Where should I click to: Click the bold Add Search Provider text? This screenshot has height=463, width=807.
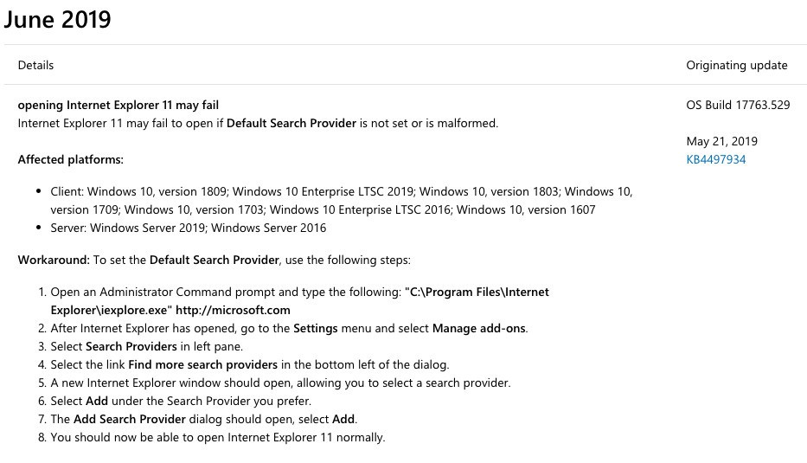(x=128, y=419)
